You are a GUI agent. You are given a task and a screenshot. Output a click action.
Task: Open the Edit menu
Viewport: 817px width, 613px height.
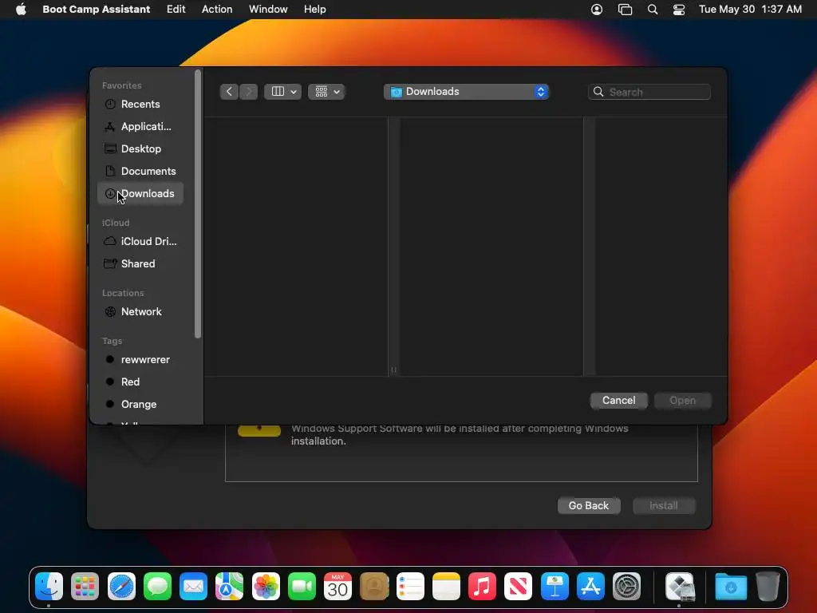(x=176, y=10)
